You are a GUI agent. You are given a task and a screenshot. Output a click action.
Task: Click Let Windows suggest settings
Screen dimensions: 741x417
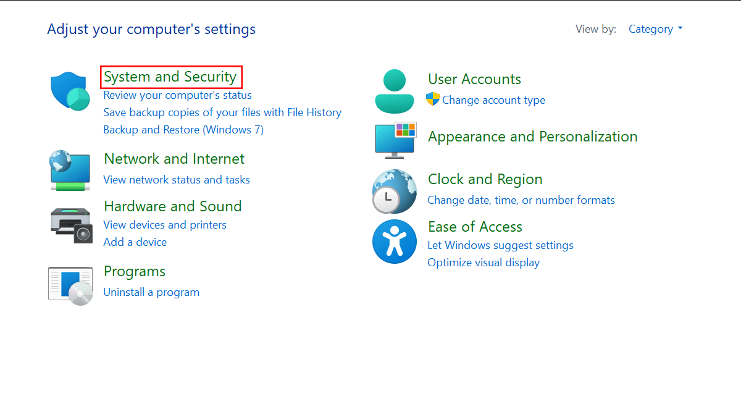(500, 245)
